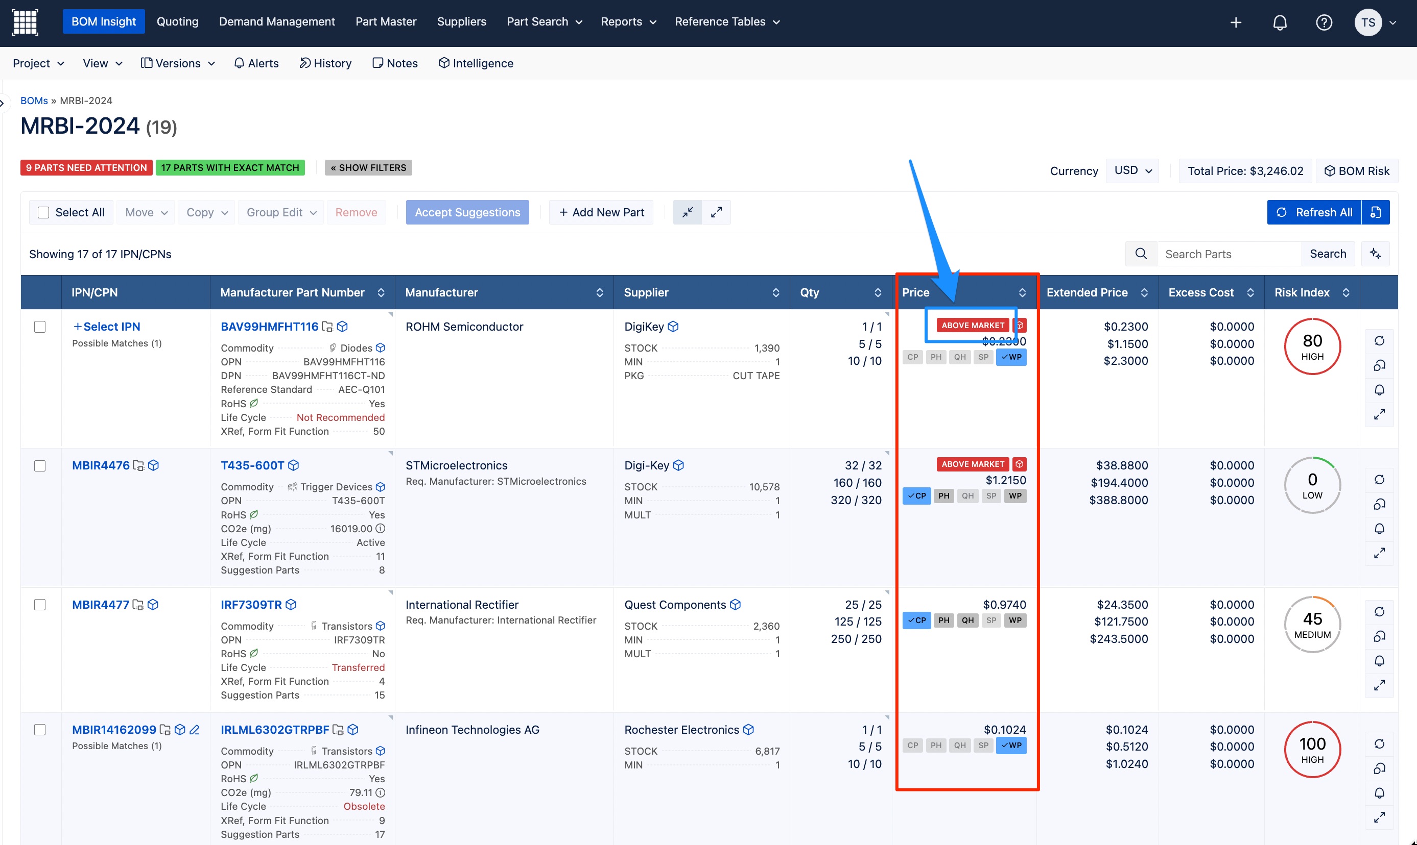
Task: Open the View dropdown menu
Action: pos(103,63)
